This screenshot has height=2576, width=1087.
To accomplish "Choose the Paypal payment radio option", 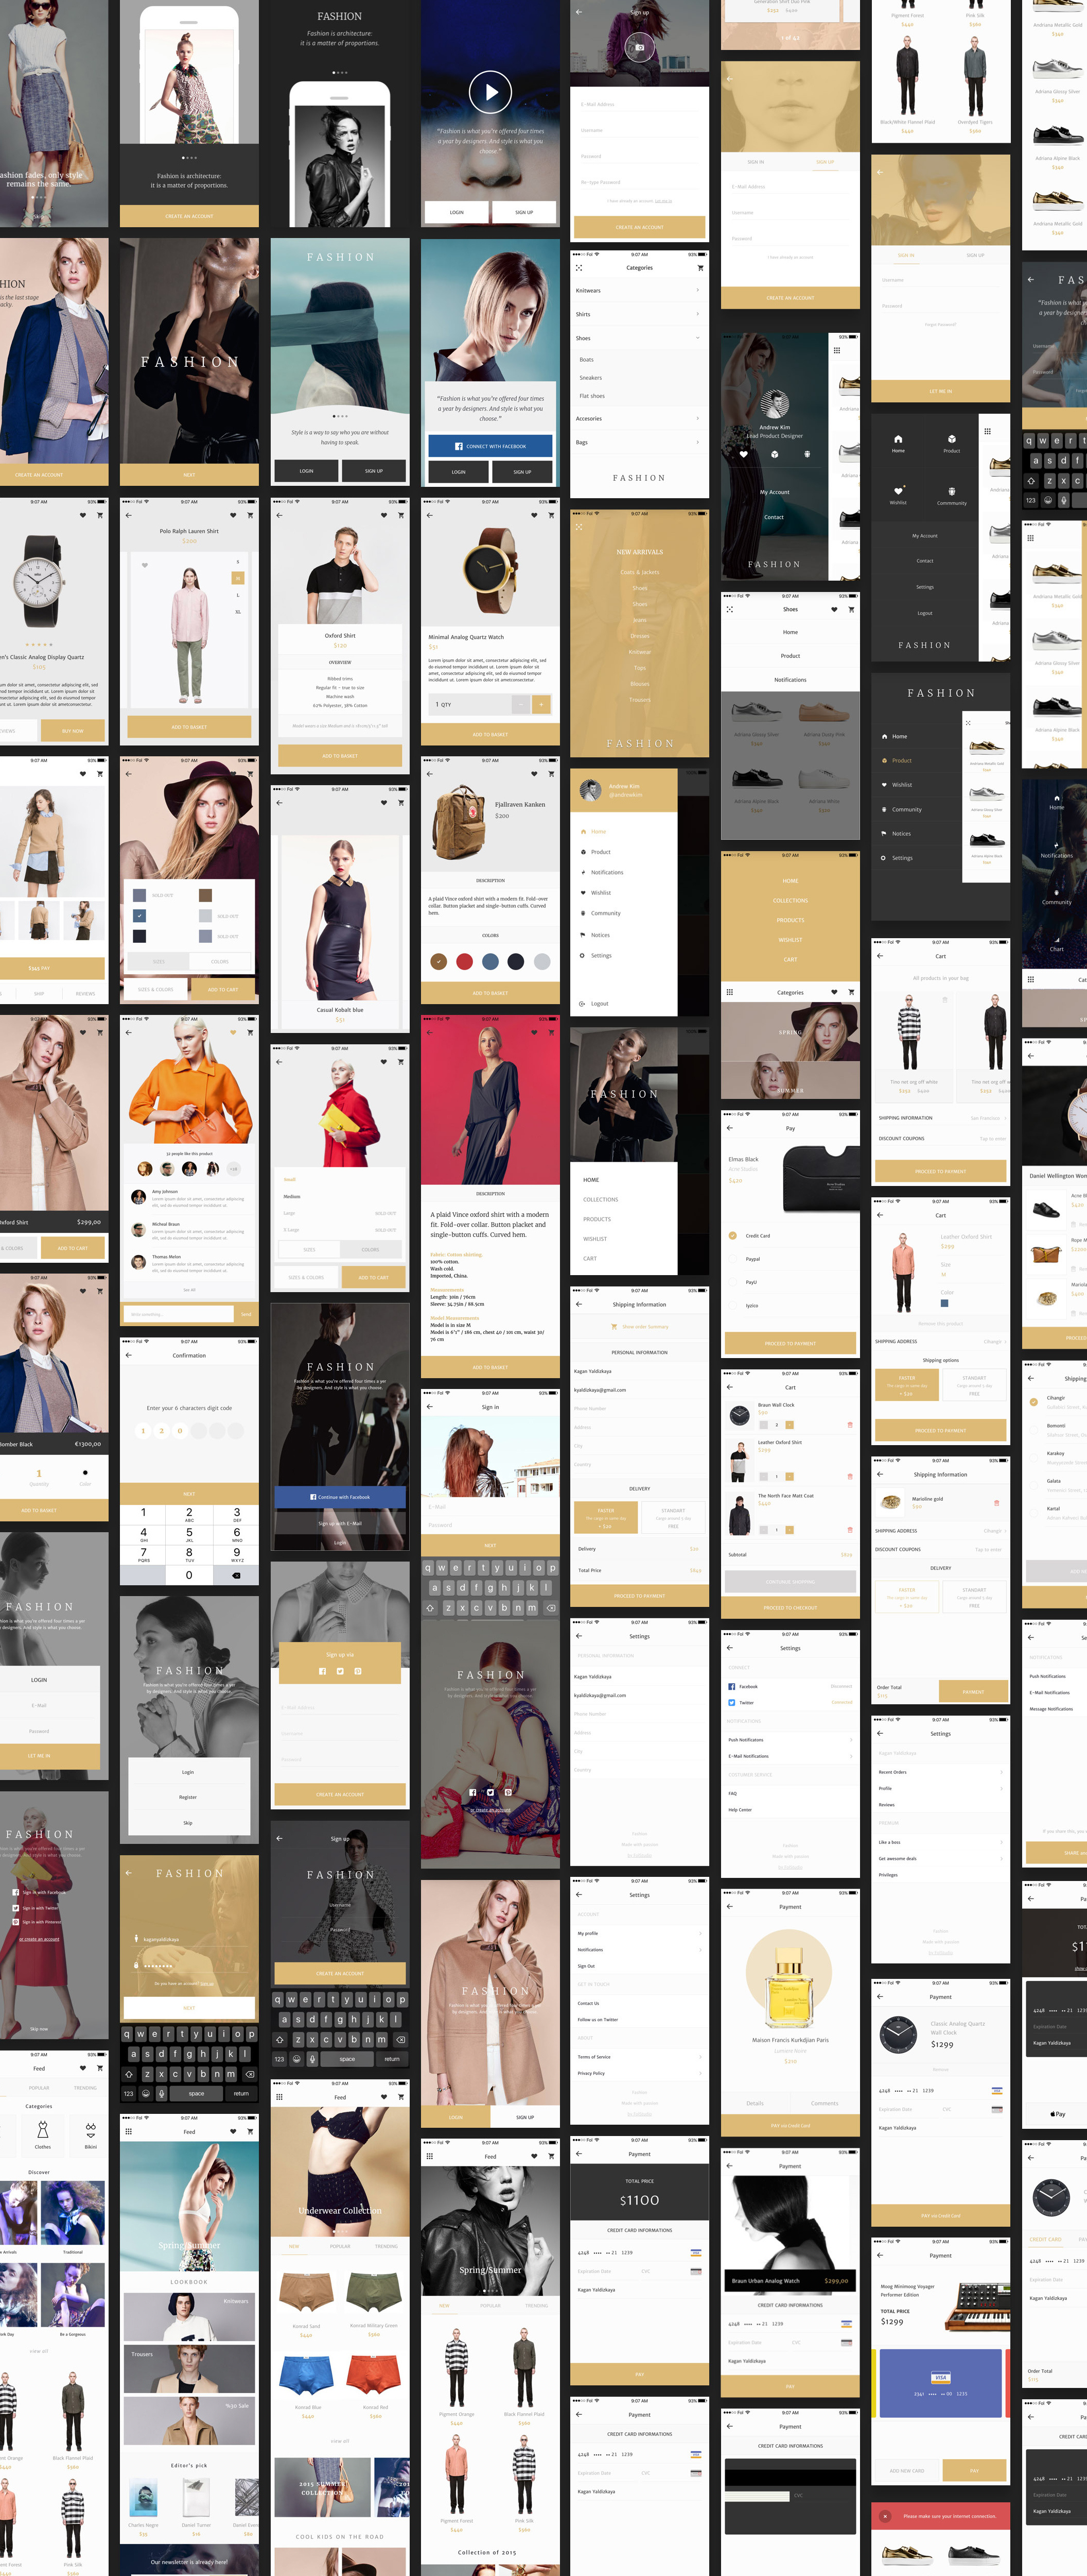I will point(733,1259).
